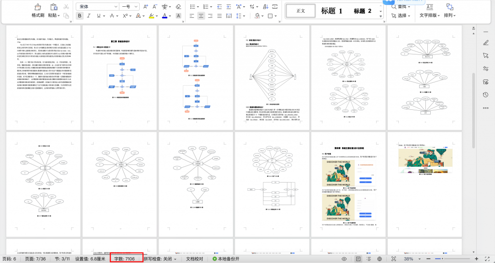Select center text alignment
Image resolution: width=495 pixels, height=263 pixels.
coord(200,15)
